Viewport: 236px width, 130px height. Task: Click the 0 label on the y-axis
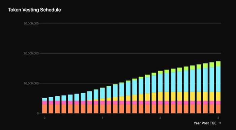point(38,113)
